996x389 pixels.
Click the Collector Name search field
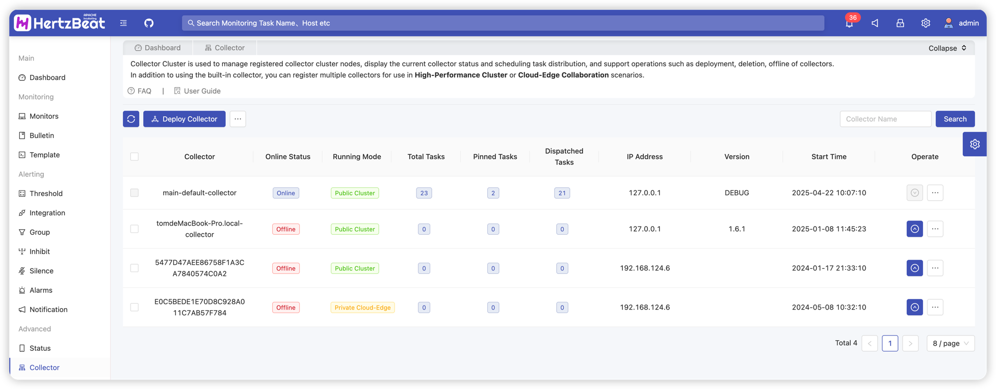click(x=885, y=119)
